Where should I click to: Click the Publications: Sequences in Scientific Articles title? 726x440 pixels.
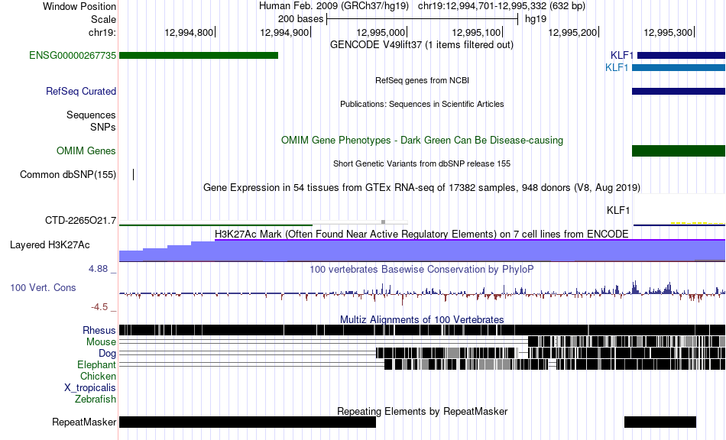pyautogui.click(x=422, y=104)
